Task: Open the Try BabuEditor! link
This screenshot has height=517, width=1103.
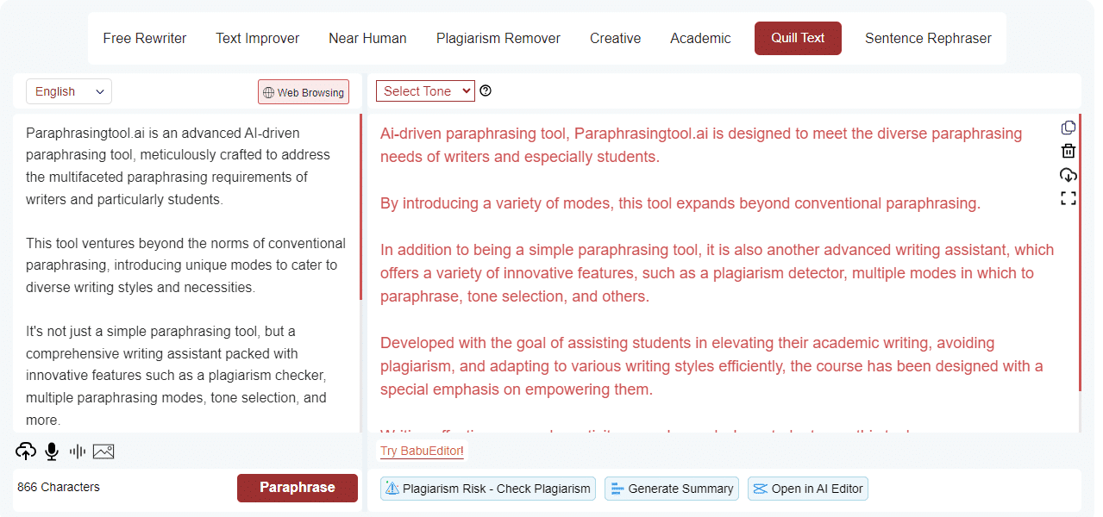Action: (x=422, y=451)
